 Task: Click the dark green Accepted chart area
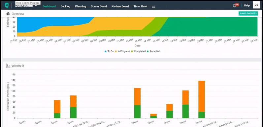[210, 27]
